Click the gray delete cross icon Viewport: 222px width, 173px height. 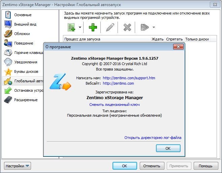pos(127,27)
